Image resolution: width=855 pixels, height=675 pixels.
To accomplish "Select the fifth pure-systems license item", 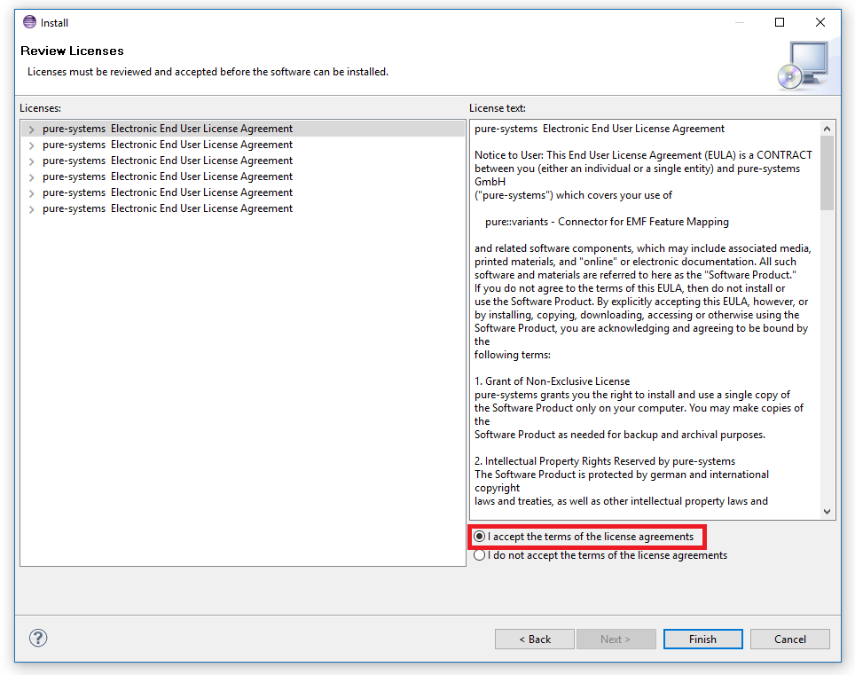I will pos(167,192).
